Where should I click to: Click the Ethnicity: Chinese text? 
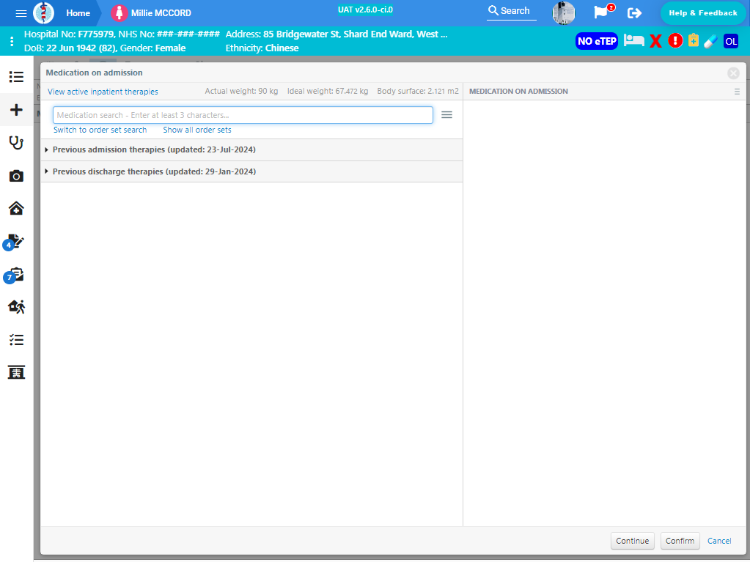[x=262, y=48]
